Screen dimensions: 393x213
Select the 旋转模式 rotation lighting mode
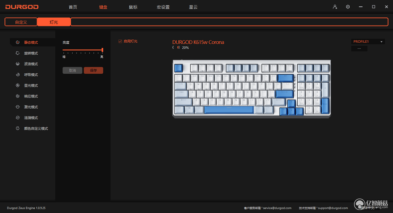(x=31, y=53)
